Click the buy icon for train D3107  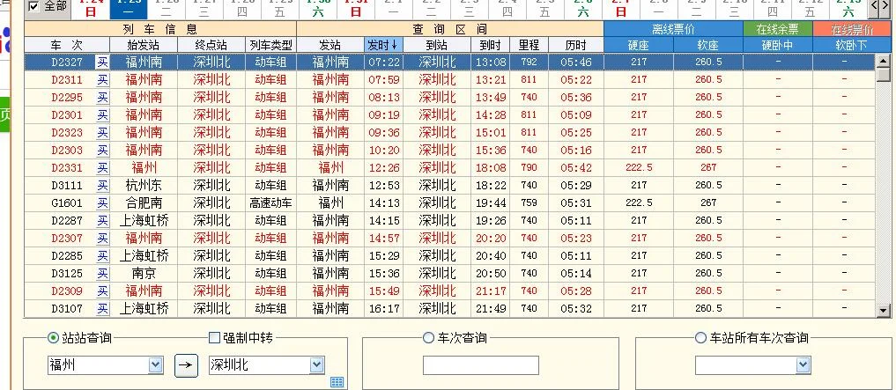[x=102, y=309]
